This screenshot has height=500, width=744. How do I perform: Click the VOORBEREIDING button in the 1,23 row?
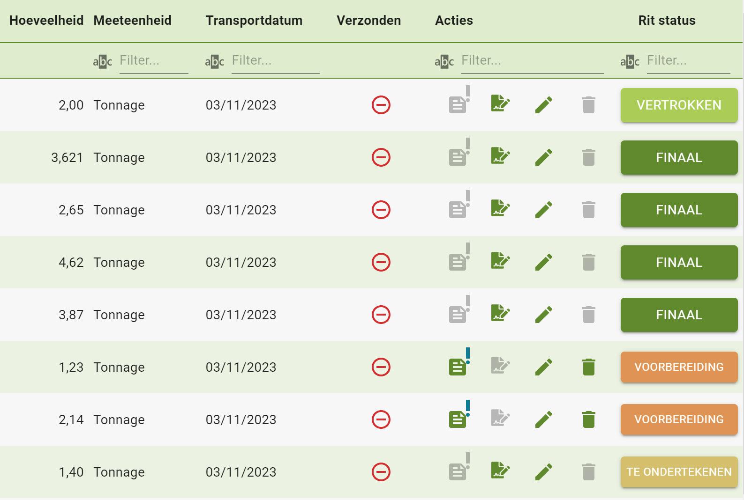tap(679, 367)
